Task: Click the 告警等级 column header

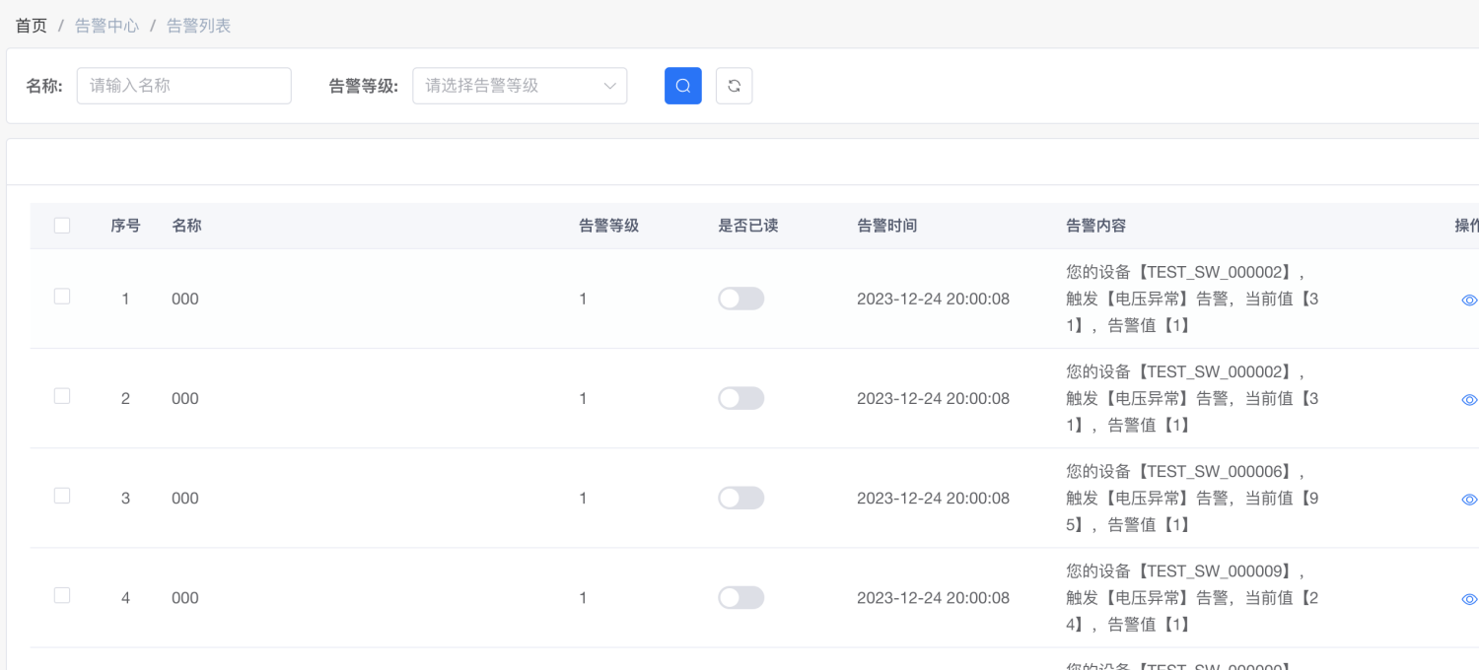Action: click(x=608, y=226)
